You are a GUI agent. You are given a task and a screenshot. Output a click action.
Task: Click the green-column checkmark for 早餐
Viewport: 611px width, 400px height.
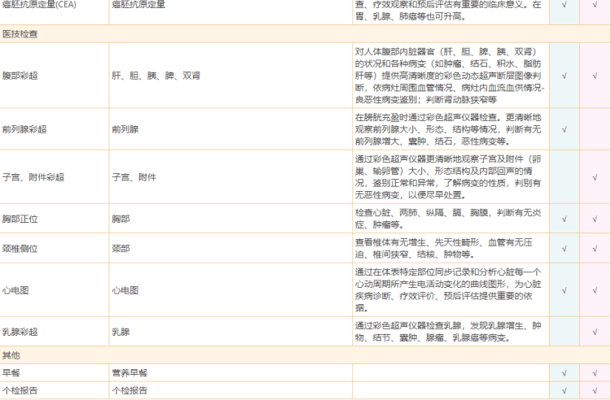click(564, 373)
